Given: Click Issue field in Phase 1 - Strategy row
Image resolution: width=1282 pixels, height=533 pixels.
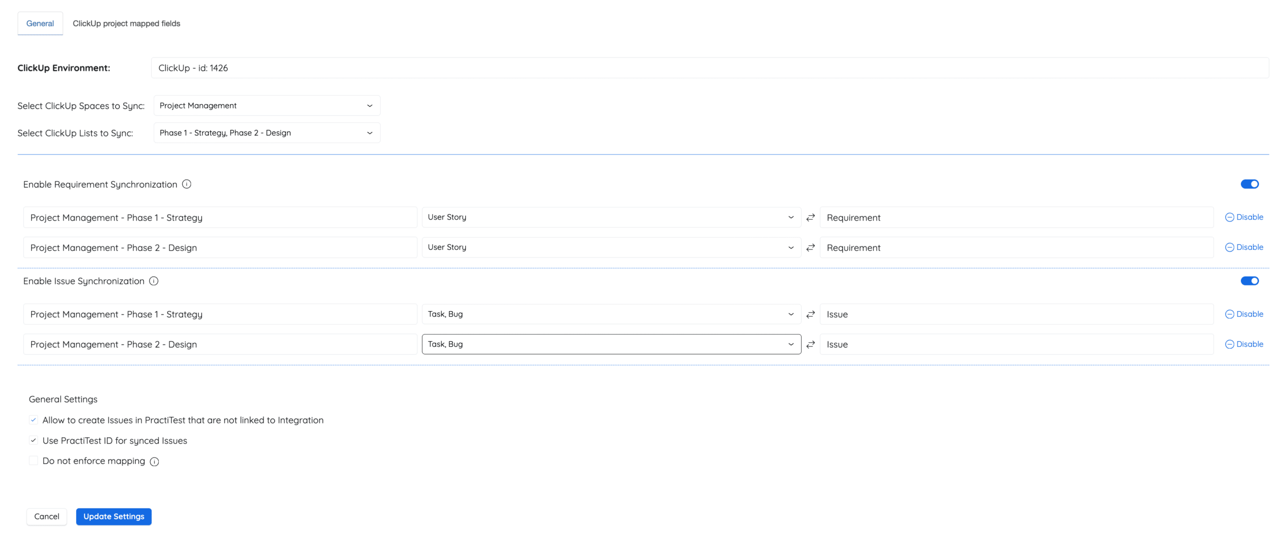Looking at the screenshot, I should (1016, 314).
